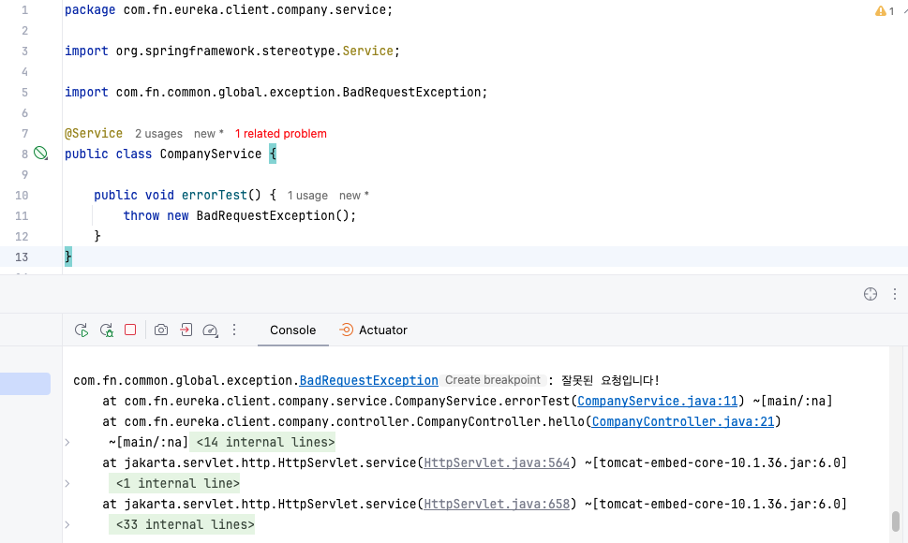Image resolution: width=908 pixels, height=543 pixels.
Task: Click the arrow beside 14 internal lines
Action: click(67, 443)
